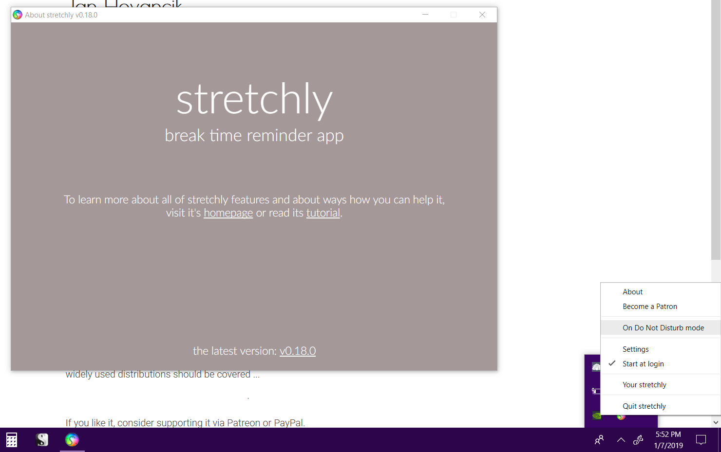Click the stretchly logo in About title bar
The width and height of the screenshot is (721, 452).
click(18, 15)
